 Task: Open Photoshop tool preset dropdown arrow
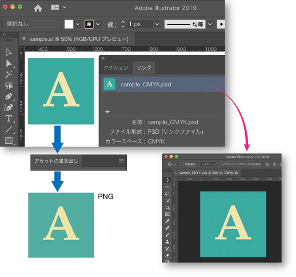(x=175, y=164)
